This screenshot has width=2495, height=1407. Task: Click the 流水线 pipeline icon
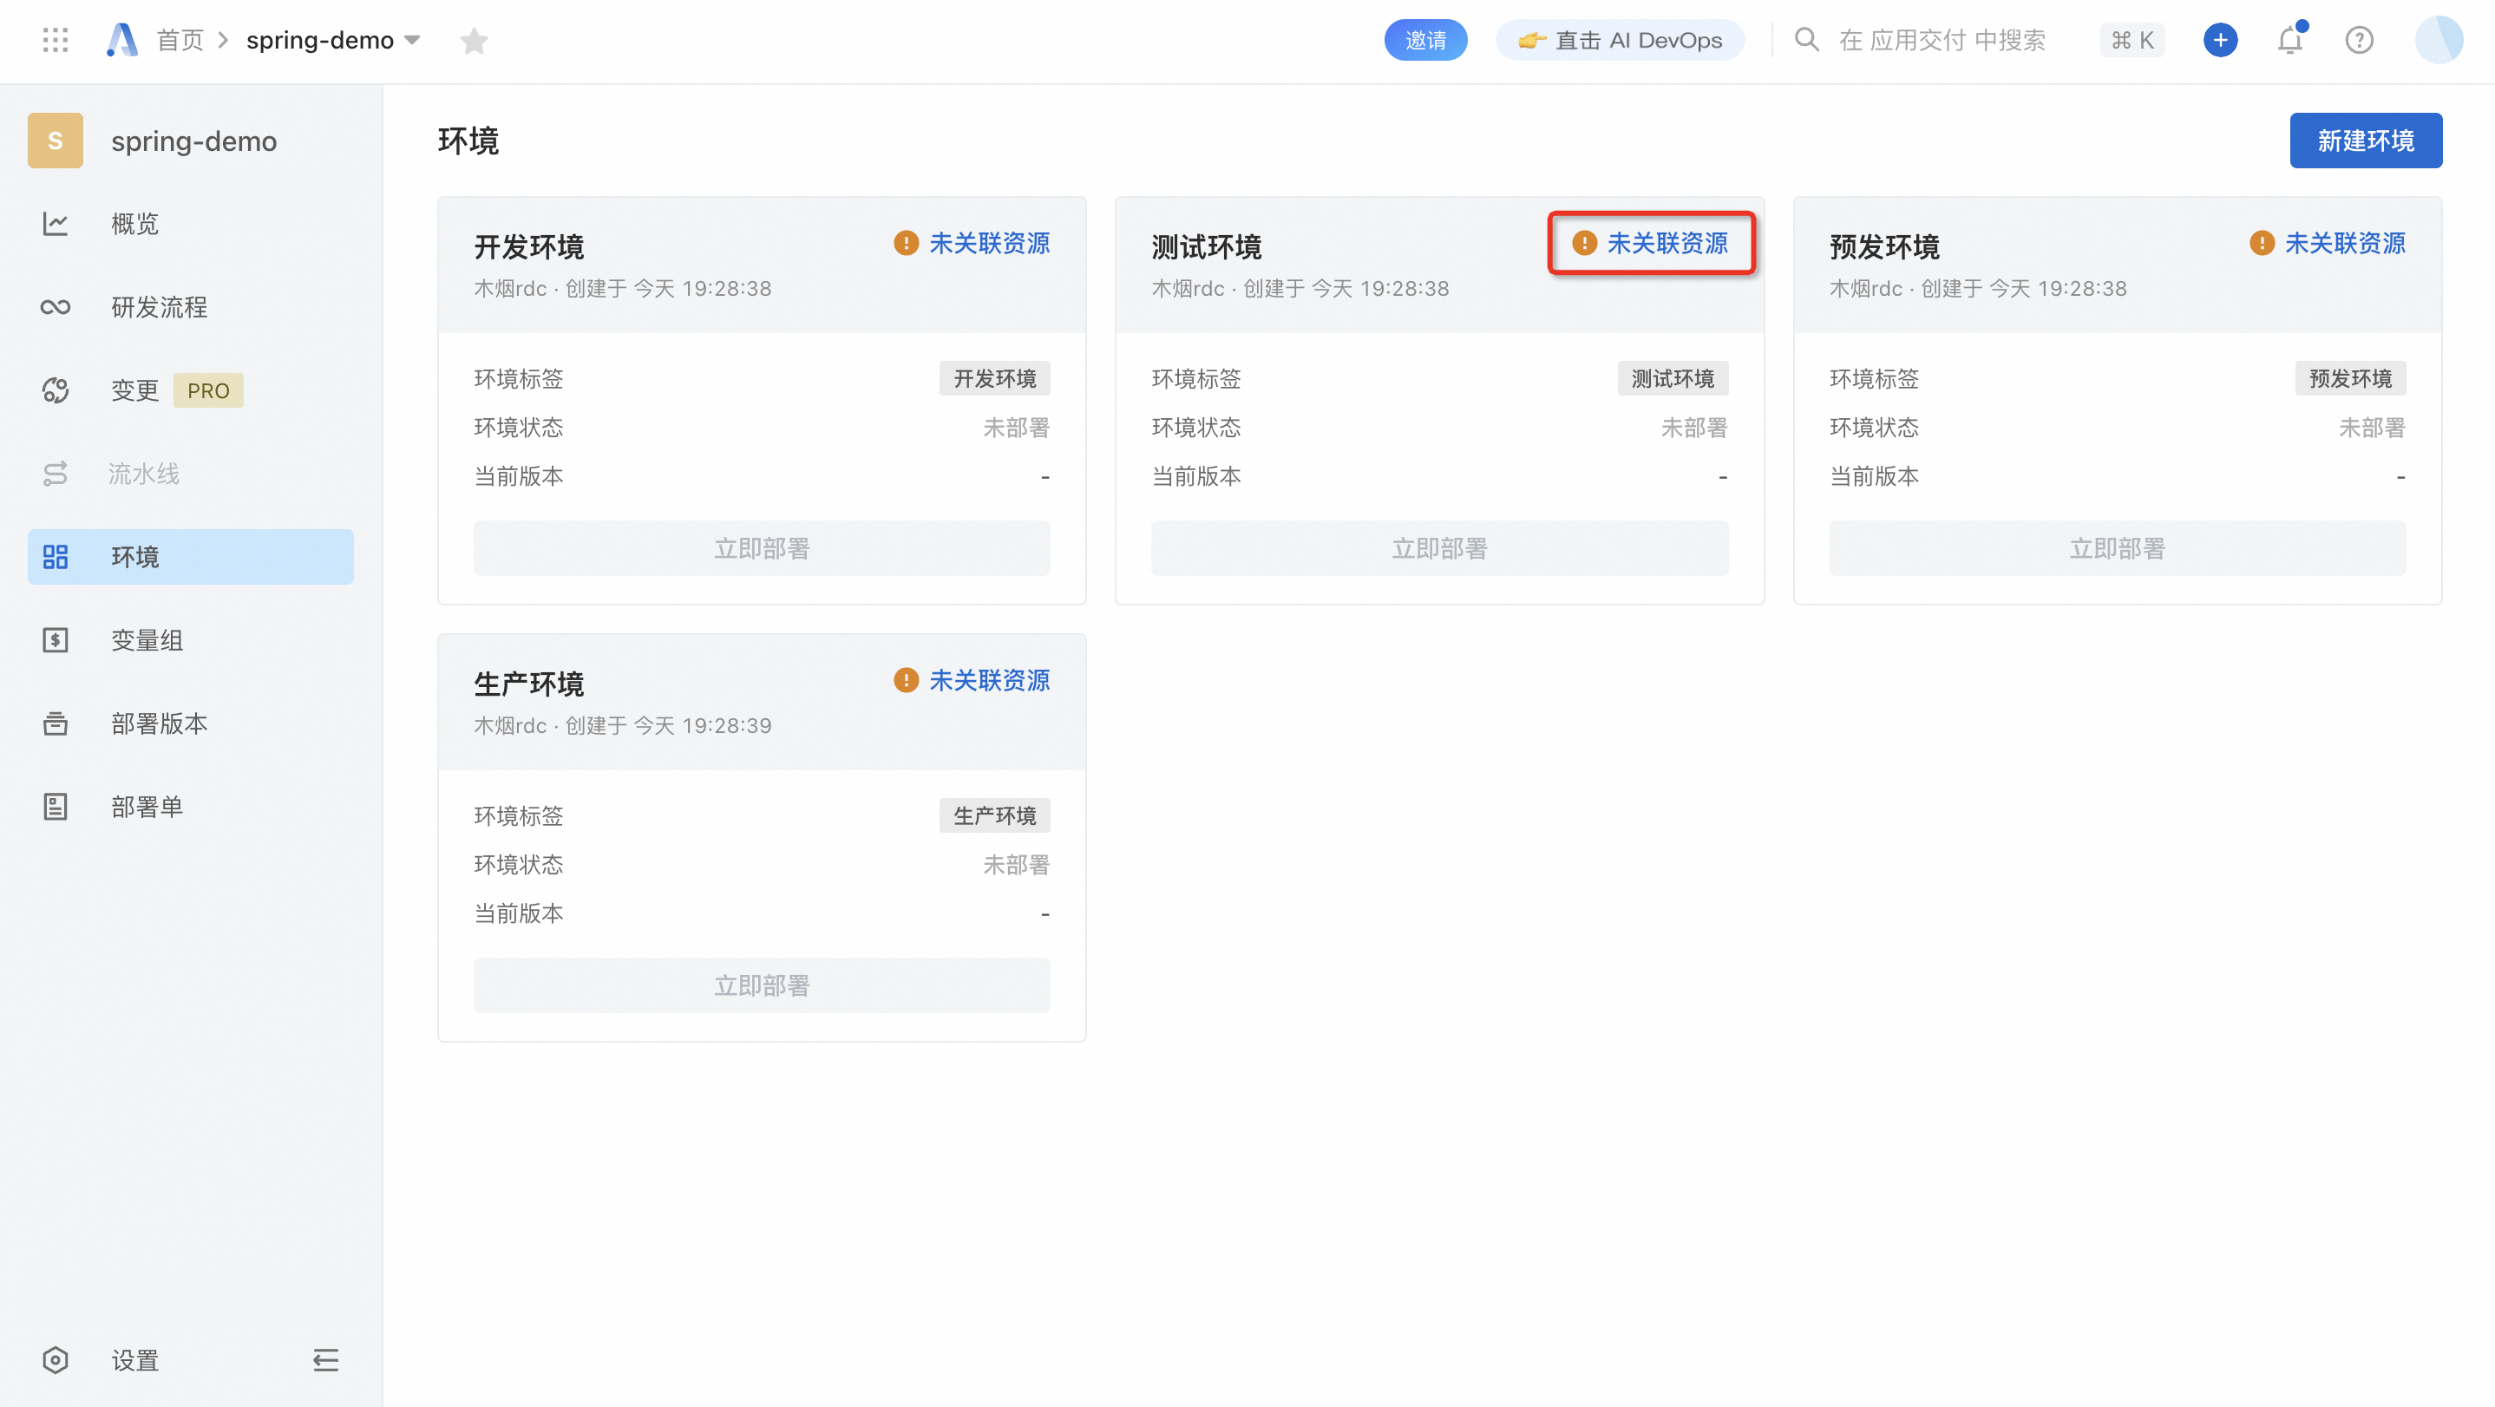pos(56,474)
